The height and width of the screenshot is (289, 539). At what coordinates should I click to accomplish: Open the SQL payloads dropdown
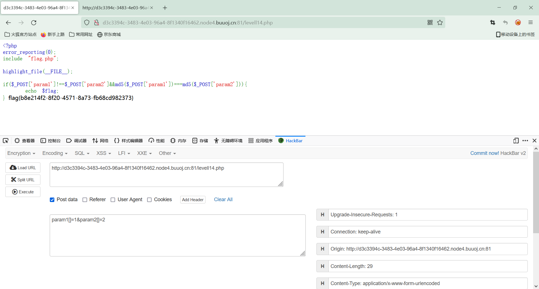(81, 153)
